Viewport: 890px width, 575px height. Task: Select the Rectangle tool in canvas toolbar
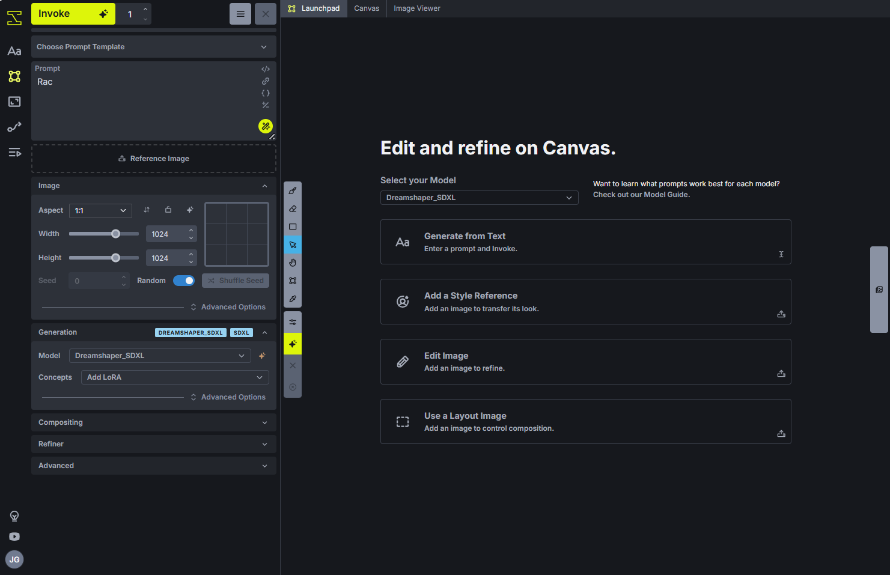click(x=293, y=227)
